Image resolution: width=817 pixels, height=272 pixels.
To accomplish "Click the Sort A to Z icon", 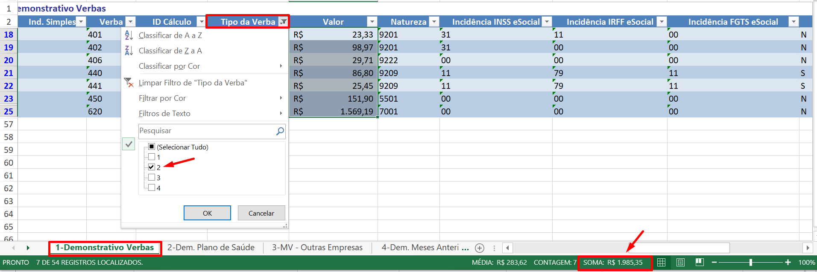I will [129, 35].
